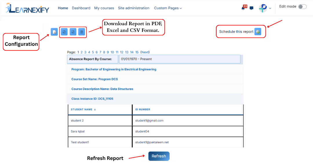The height and width of the screenshot is (164, 313).
Task: Open the messaging chat bubble icon
Action: tap(252, 8)
